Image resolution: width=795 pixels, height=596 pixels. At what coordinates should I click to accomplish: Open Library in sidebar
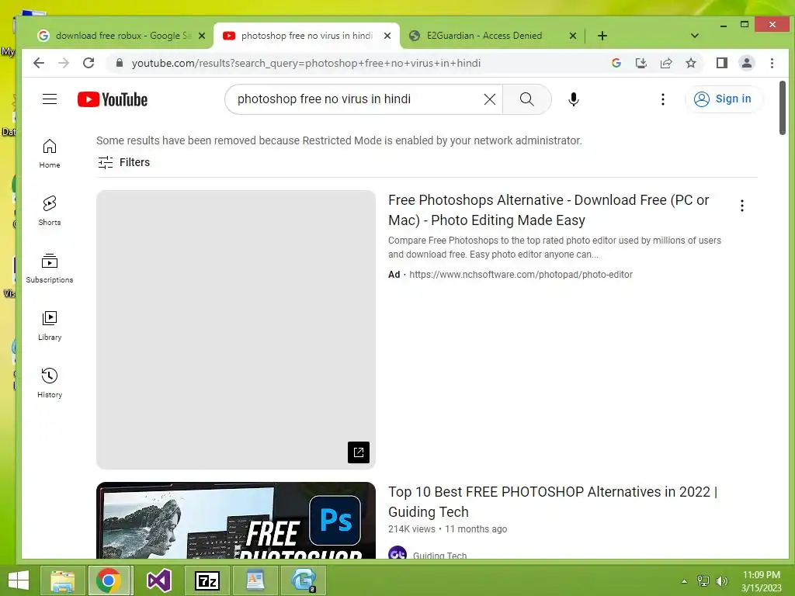pyautogui.click(x=50, y=326)
